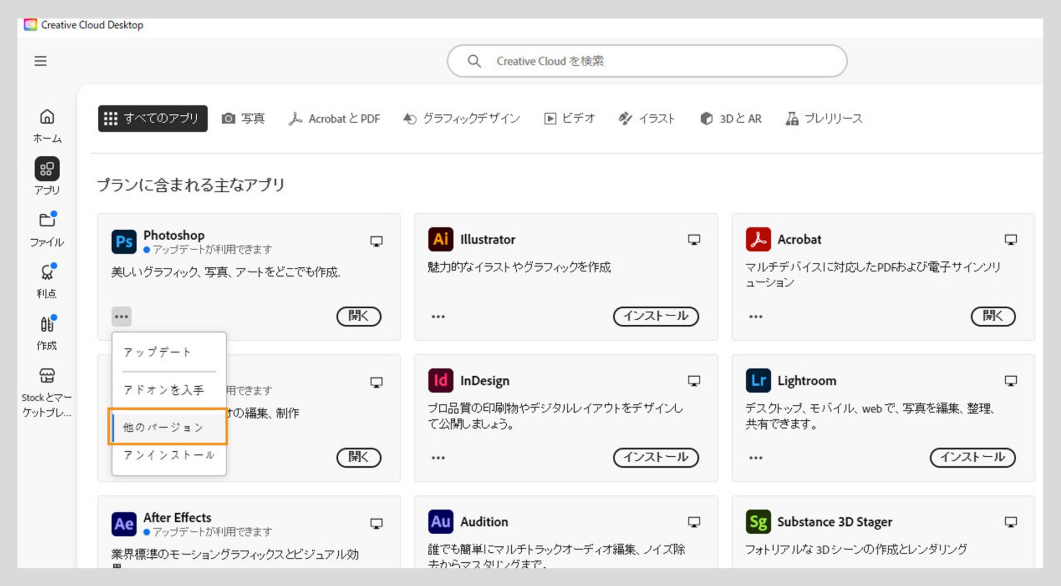
Task: Choose アドオンを入手 from the Photoshop menu
Action: pyautogui.click(x=169, y=390)
